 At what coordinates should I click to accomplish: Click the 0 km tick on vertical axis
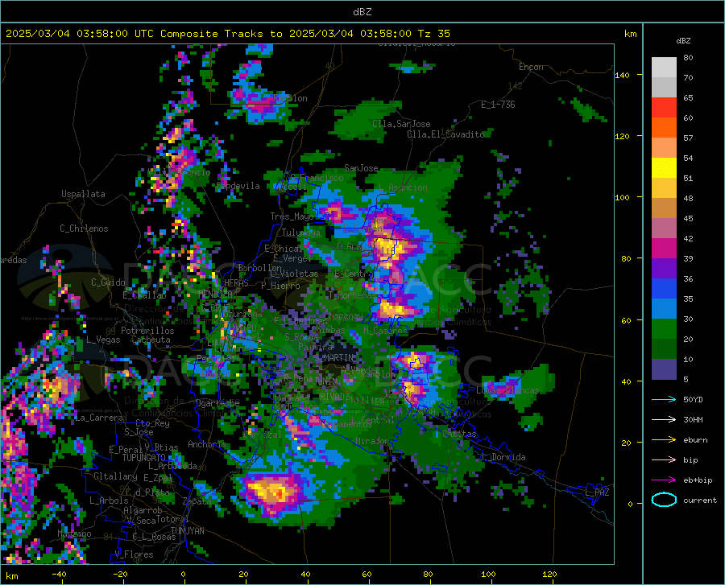(630, 504)
